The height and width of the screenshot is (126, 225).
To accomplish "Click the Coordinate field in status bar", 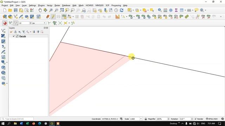I will (x=110, y=119).
